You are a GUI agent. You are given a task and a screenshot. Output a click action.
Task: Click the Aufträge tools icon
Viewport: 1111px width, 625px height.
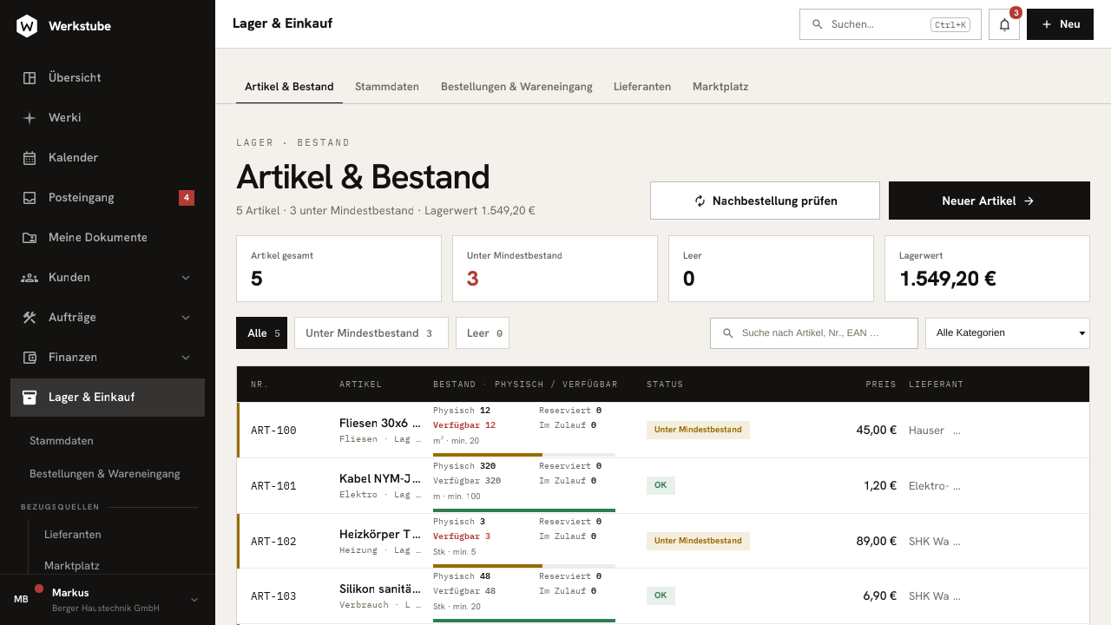click(30, 317)
